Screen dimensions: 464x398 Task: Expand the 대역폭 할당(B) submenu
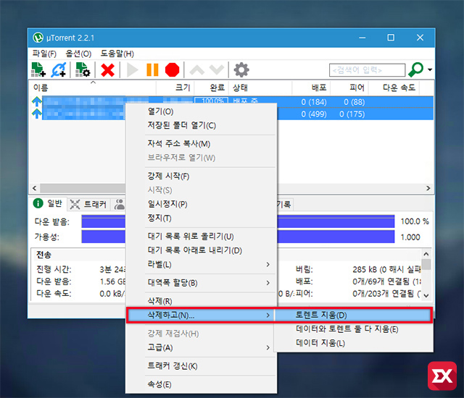202,283
